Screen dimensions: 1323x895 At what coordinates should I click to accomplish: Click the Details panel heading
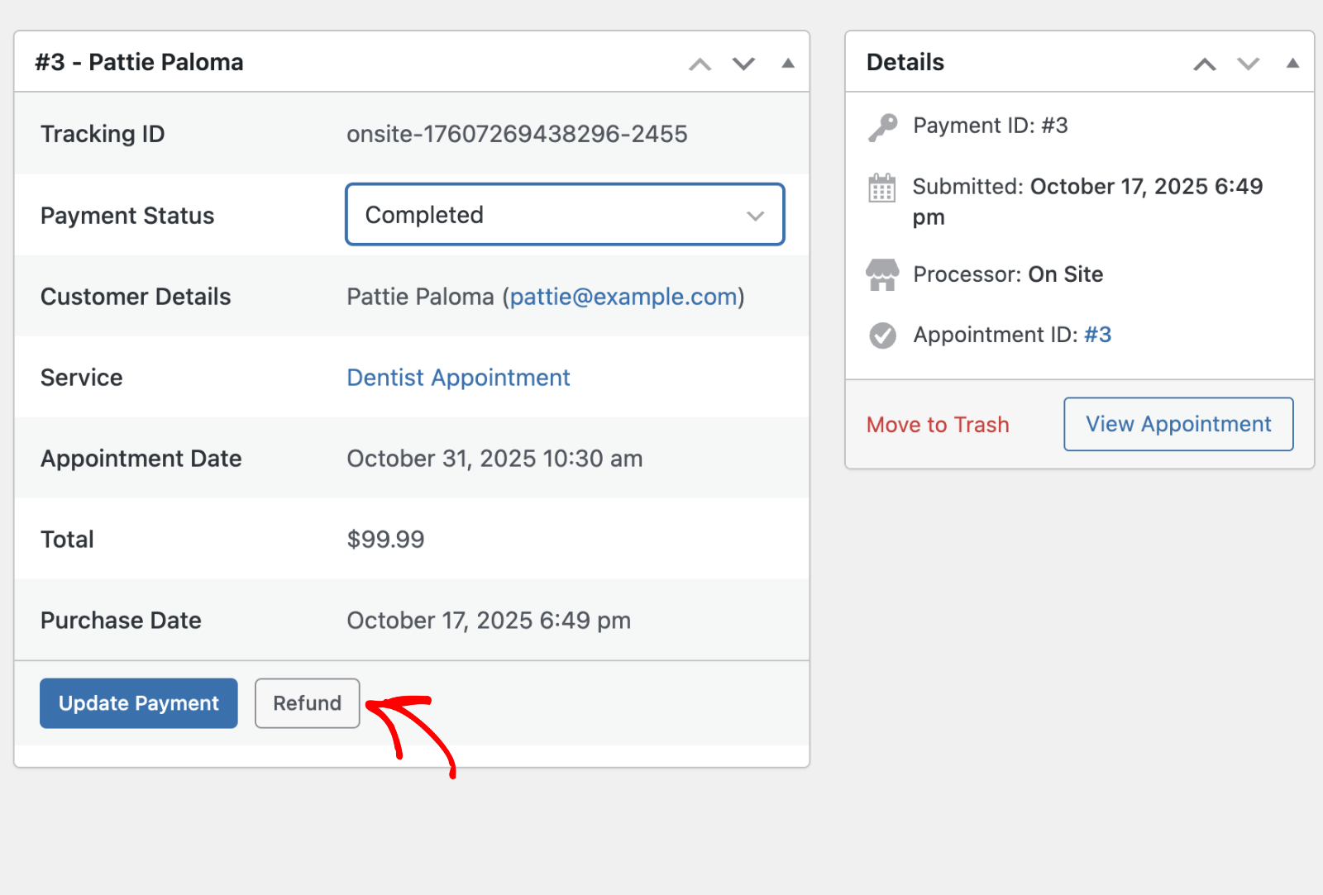click(905, 63)
